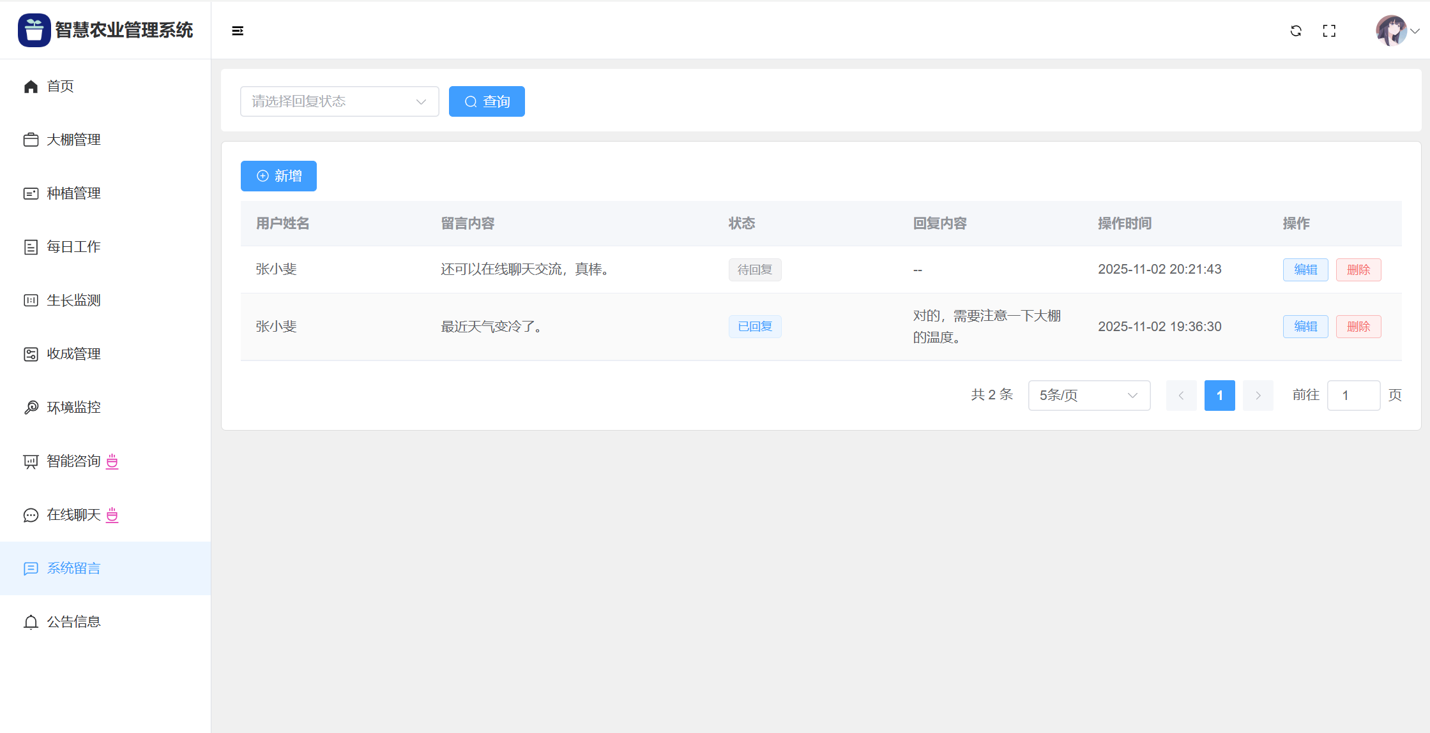Edit the 待回复 message row
This screenshot has height=733, width=1430.
[1305, 270]
